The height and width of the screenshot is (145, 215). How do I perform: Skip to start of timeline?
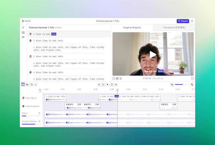pyautogui.click(x=99, y=84)
